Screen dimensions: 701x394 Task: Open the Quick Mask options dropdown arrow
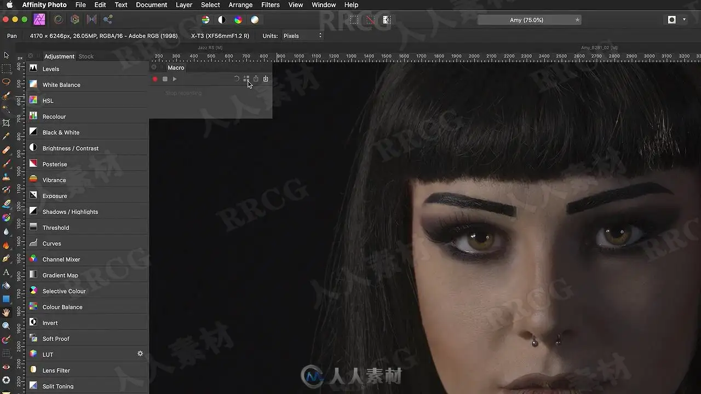coord(685,20)
